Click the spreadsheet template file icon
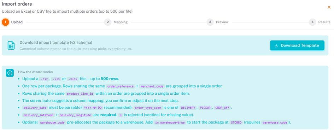 (11, 46)
